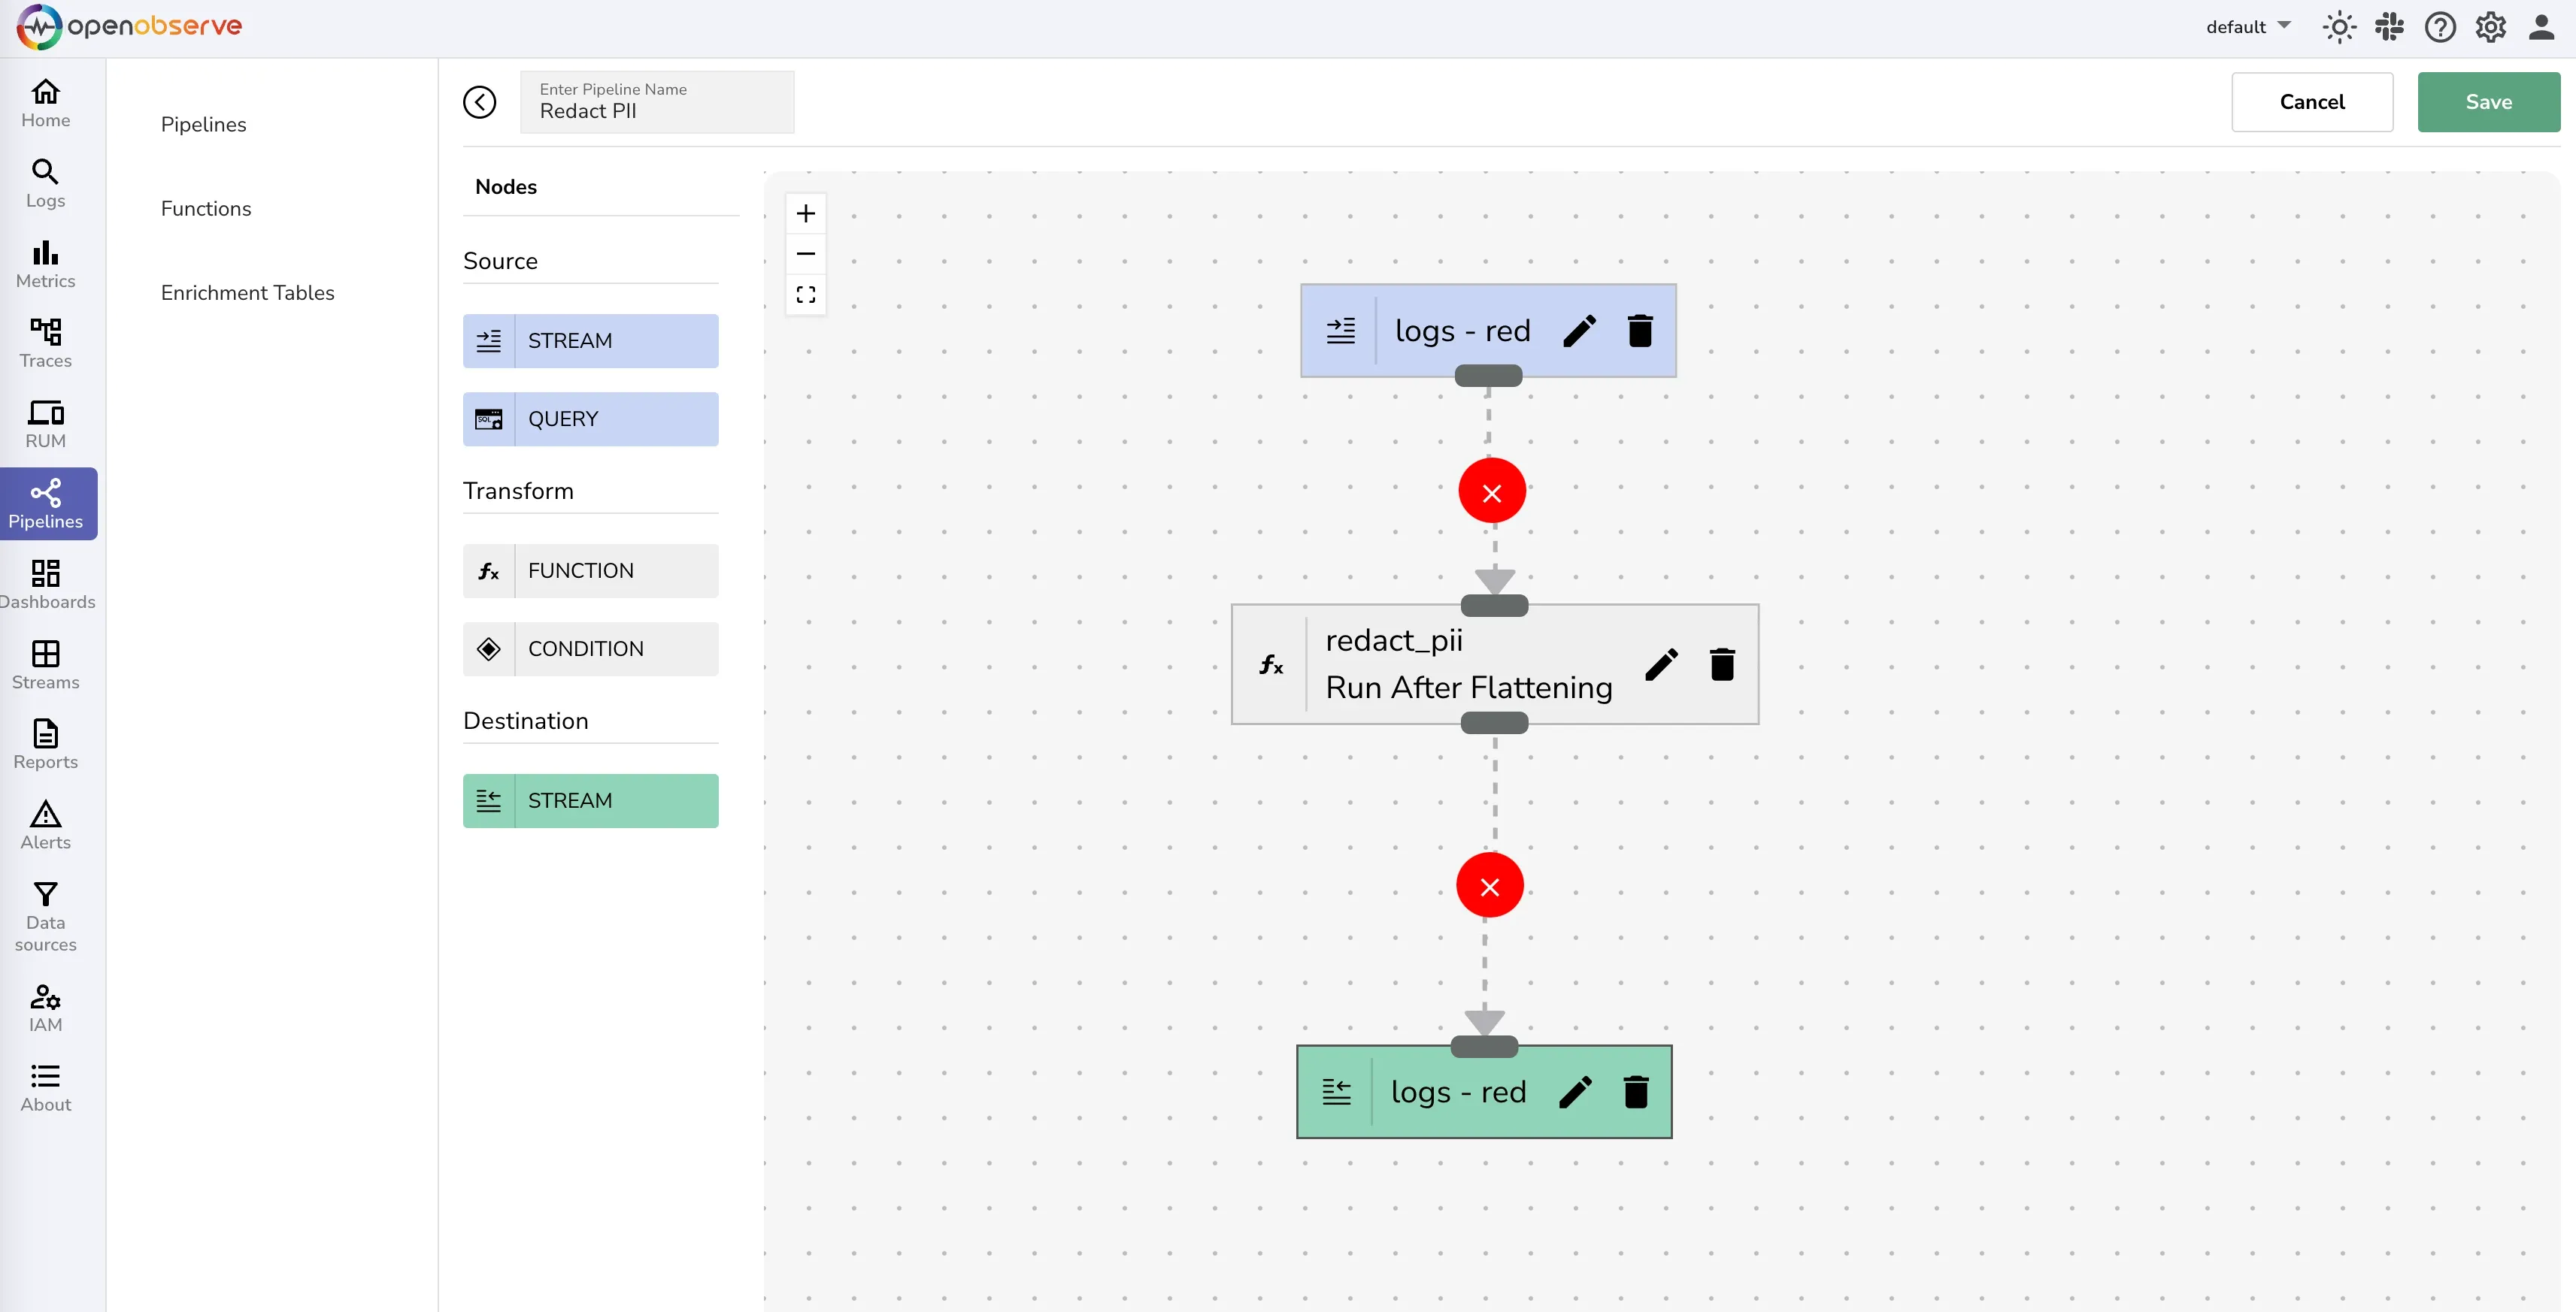This screenshot has width=2576, height=1312.
Task: Select the CONDITION transform node
Action: [x=590, y=648]
